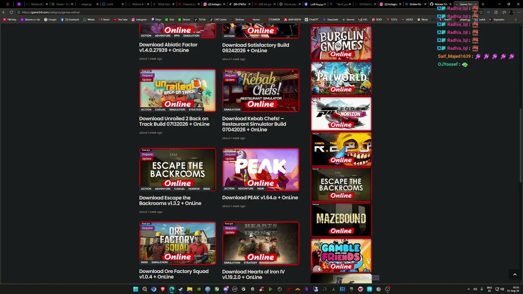Open the DeepSeek bookmark
This screenshot has height=294, width=523.
coord(331,20)
